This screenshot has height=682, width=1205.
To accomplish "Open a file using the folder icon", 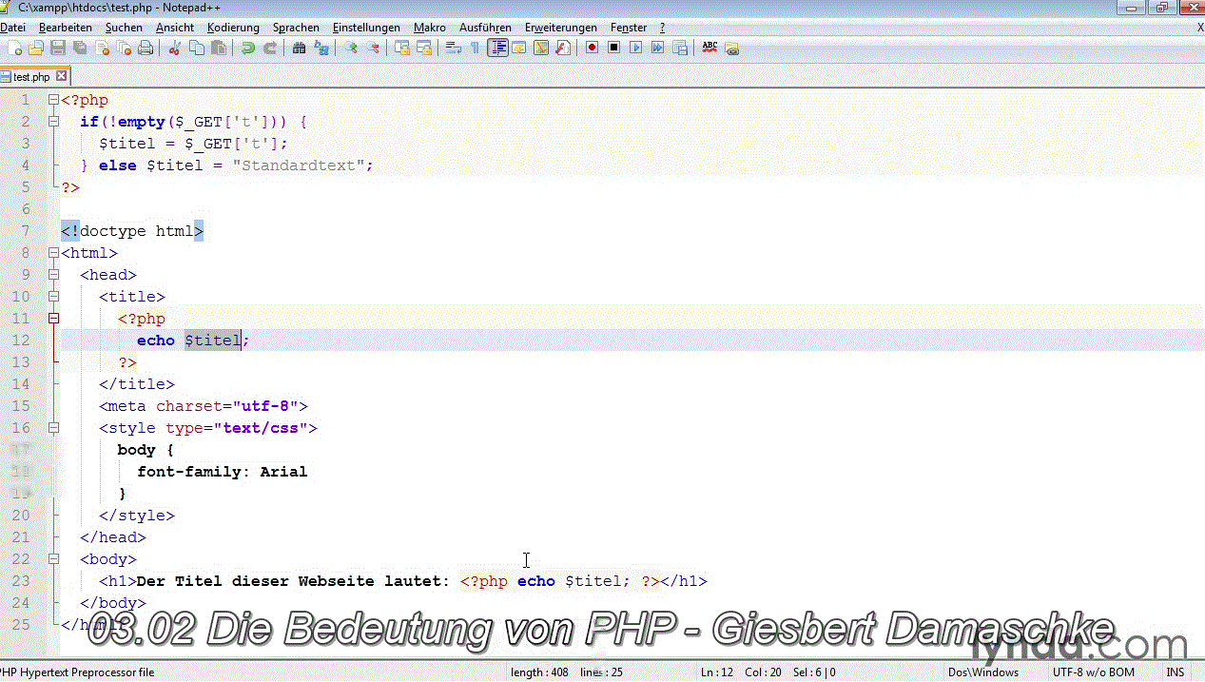I will [x=36, y=48].
